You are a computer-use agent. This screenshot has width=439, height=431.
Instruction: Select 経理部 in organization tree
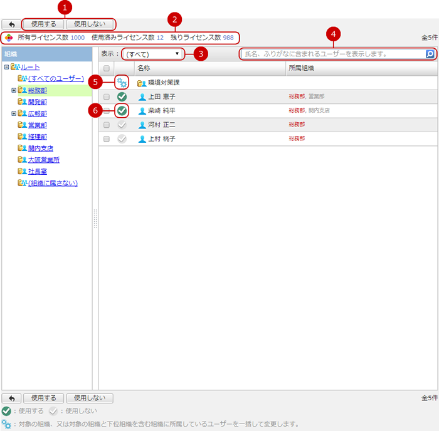pos(38,137)
